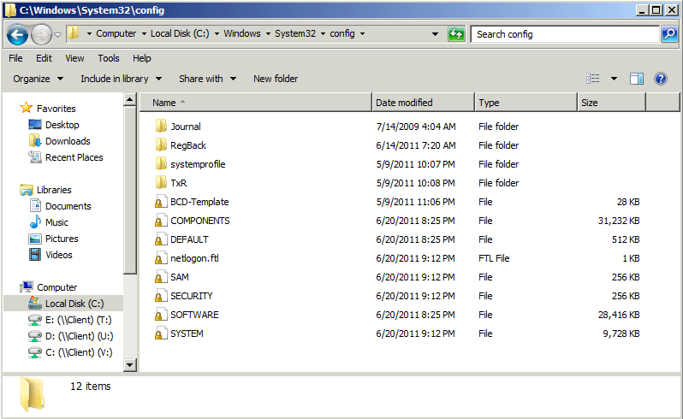Open the address bar history dropdown arrow
Image resolution: width=683 pixels, height=419 pixels.
click(x=435, y=34)
